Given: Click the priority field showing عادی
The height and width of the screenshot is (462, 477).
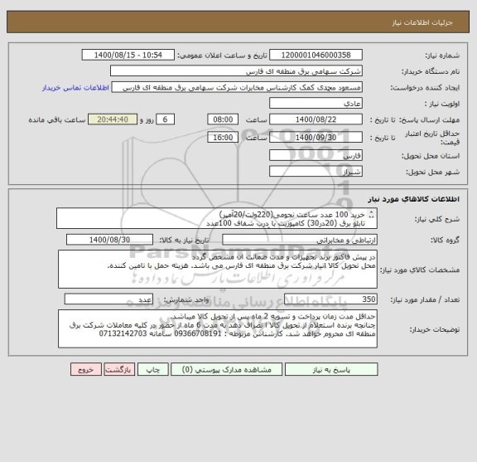Looking at the screenshot, I should 316,104.
